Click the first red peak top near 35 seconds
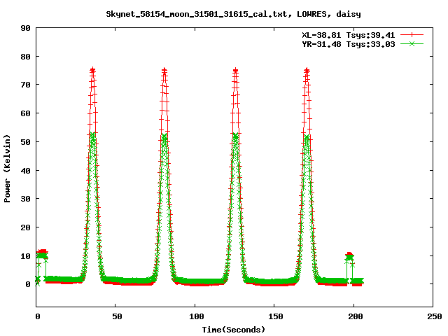This screenshot has width=448, height=336. point(92,70)
